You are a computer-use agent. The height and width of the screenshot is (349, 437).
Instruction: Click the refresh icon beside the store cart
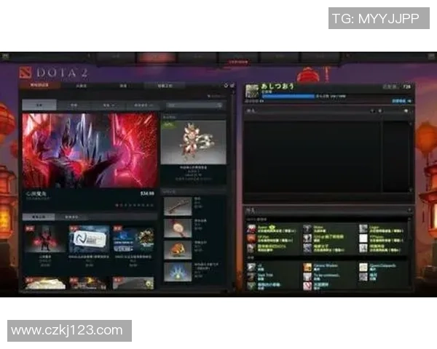(226, 86)
